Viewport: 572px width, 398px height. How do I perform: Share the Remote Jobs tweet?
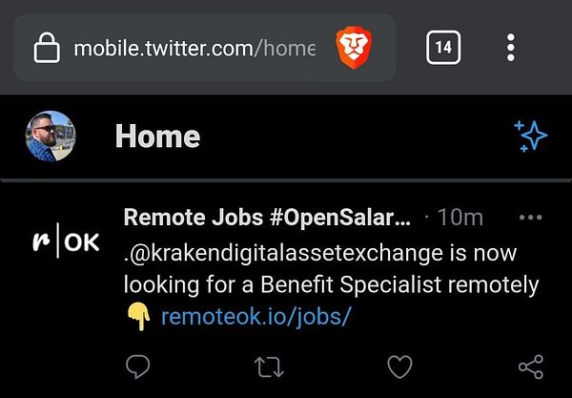[x=530, y=366]
